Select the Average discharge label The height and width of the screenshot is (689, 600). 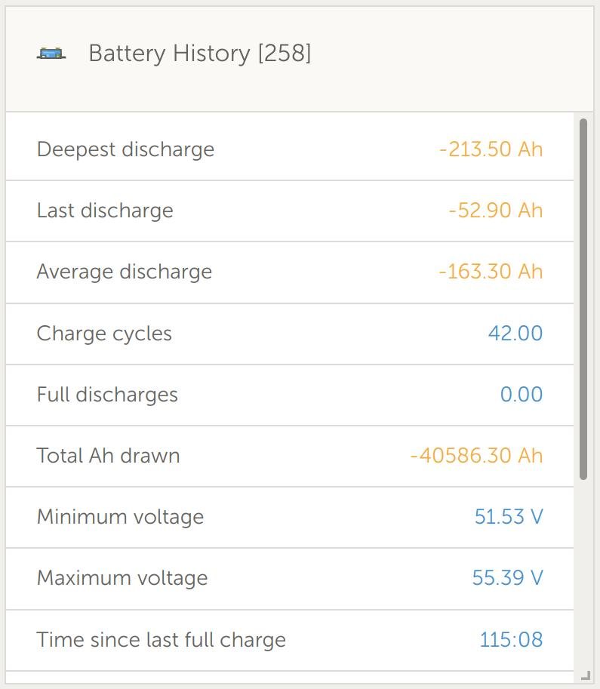[124, 272]
